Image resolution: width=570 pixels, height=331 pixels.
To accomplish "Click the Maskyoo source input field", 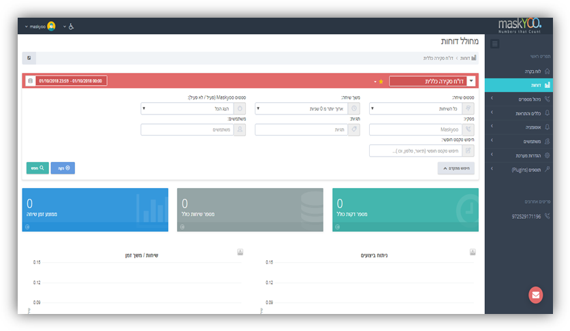I will (x=415, y=129).
